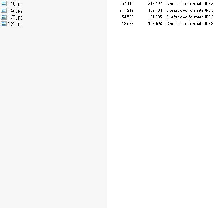This screenshot has width=215, height=208.
Task: Click the size value 154 529
Action: tap(127, 17)
